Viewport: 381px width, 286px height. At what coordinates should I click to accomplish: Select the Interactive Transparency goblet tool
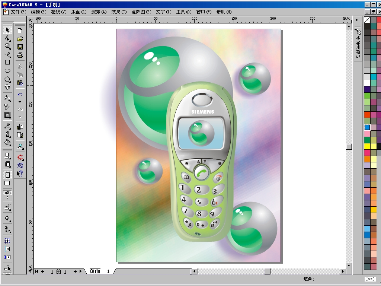7,107
